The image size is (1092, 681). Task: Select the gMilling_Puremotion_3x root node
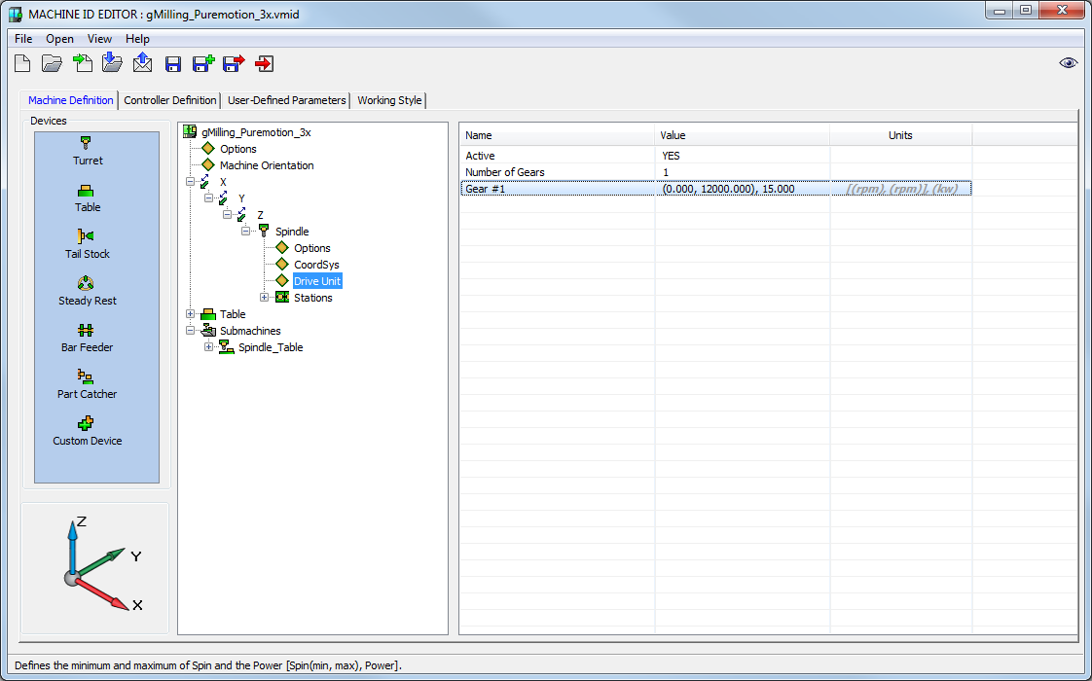(x=256, y=132)
